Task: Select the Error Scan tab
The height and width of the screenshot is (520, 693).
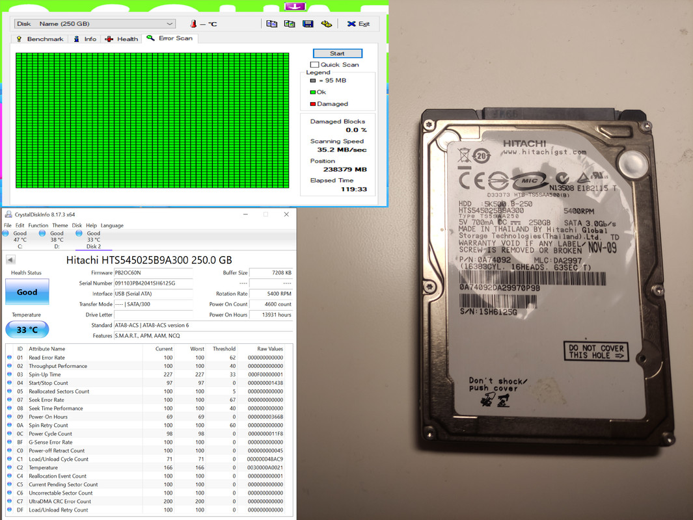Action: click(x=170, y=38)
